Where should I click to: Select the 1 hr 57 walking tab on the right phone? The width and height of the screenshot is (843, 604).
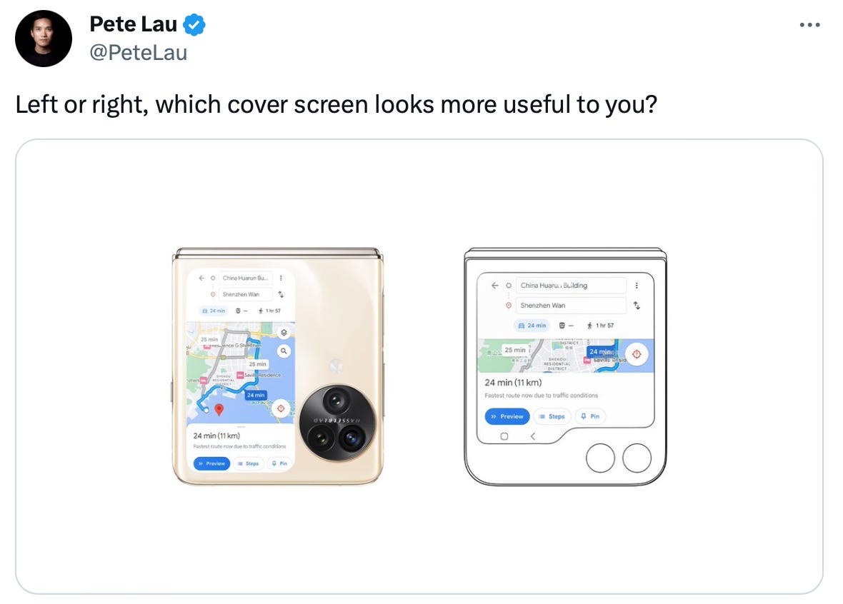click(600, 326)
